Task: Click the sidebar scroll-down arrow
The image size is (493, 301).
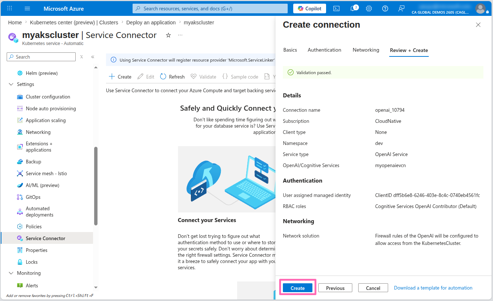Action: pyautogui.click(x=96, y=287)
